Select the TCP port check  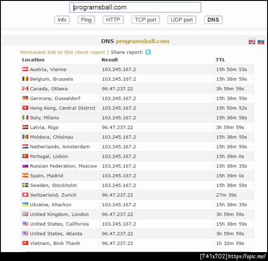tap(146, 20)
